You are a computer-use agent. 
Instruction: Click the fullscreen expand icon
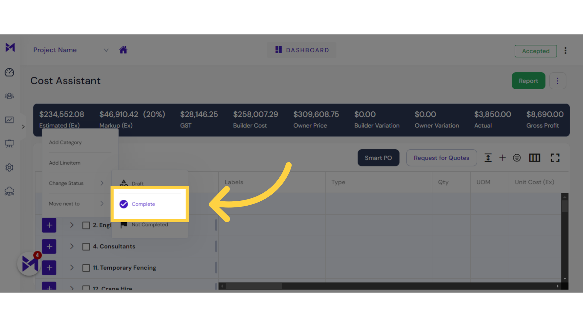[x=555, y=158]
